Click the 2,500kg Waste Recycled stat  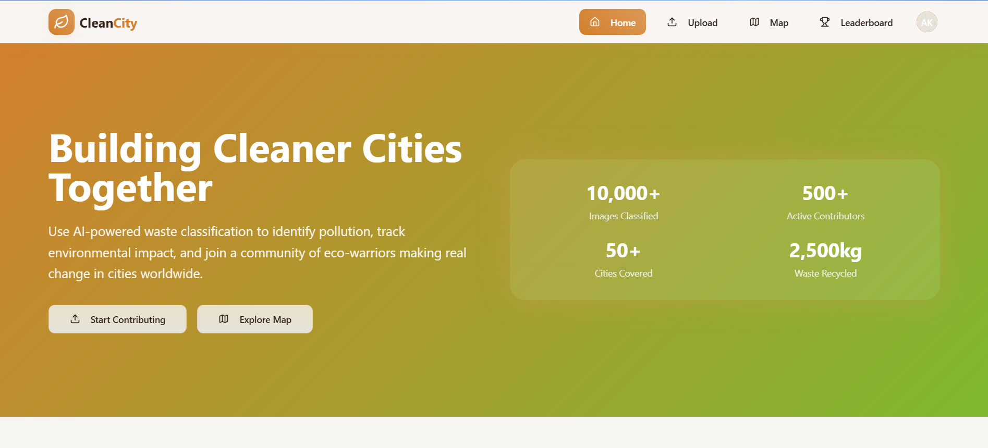825,259
